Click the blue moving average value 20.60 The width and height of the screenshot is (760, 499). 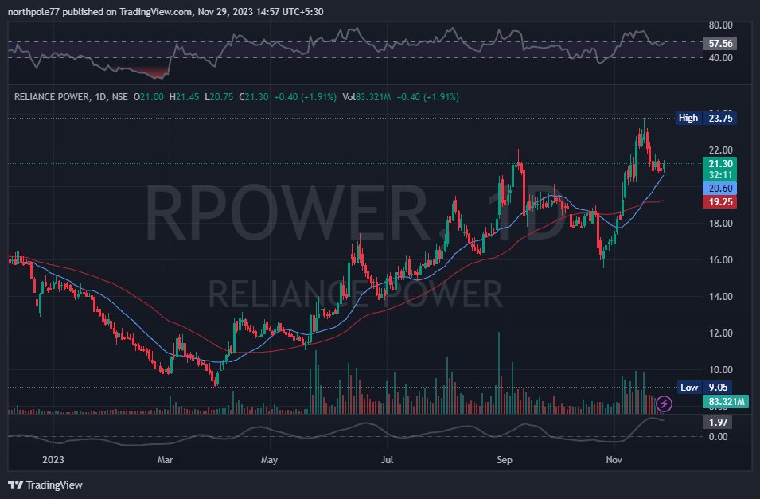(719, 188)
